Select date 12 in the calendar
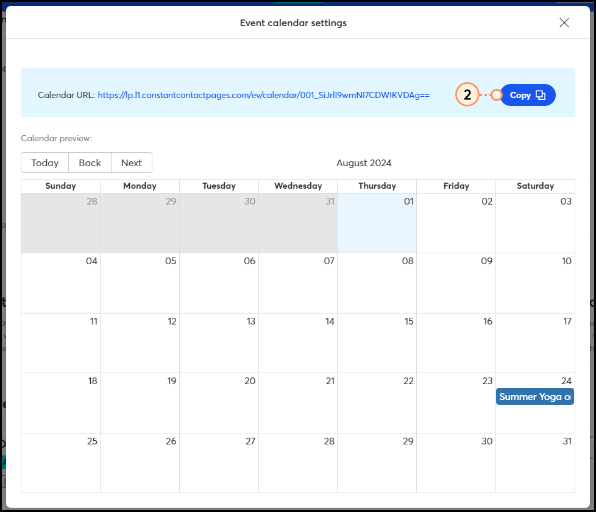The height and width of the screenshot is (512, 596). (172, 321)
